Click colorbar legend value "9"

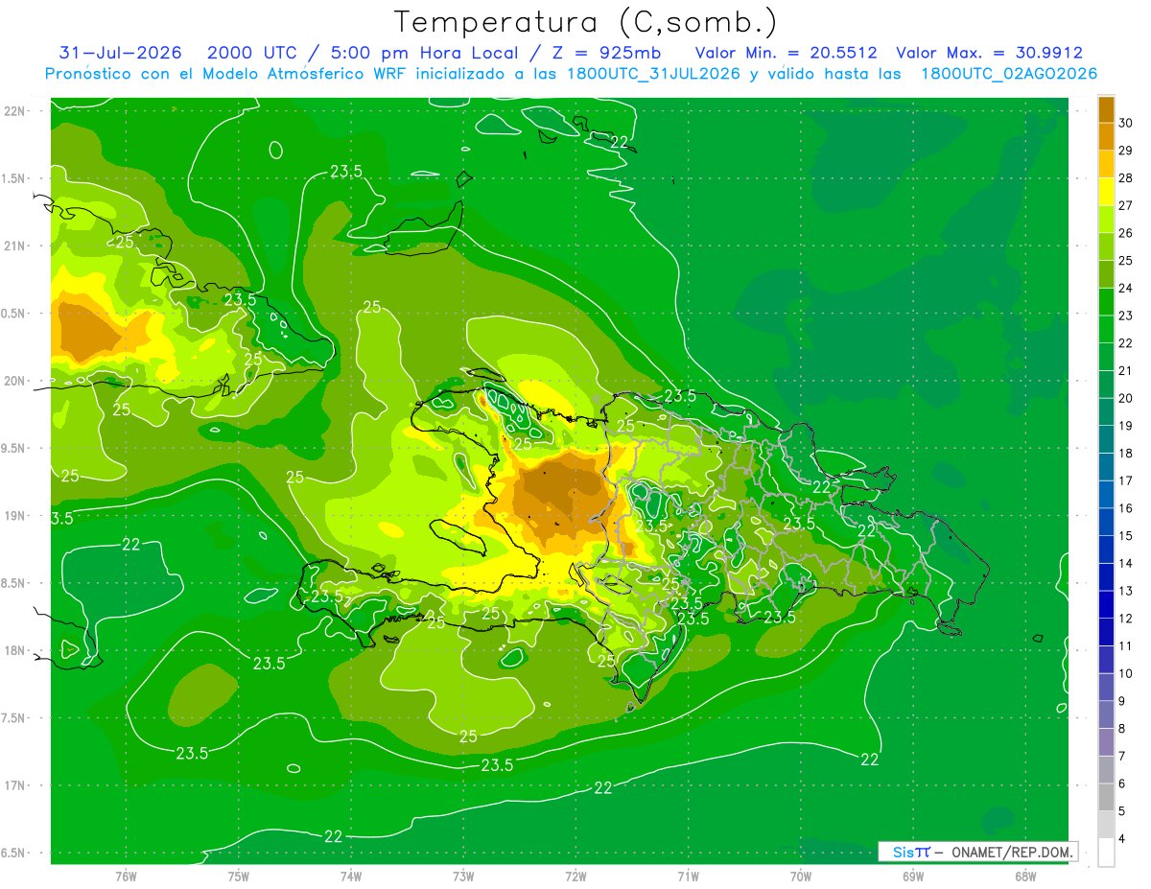pyautogui.click(x=1122, y=701)
